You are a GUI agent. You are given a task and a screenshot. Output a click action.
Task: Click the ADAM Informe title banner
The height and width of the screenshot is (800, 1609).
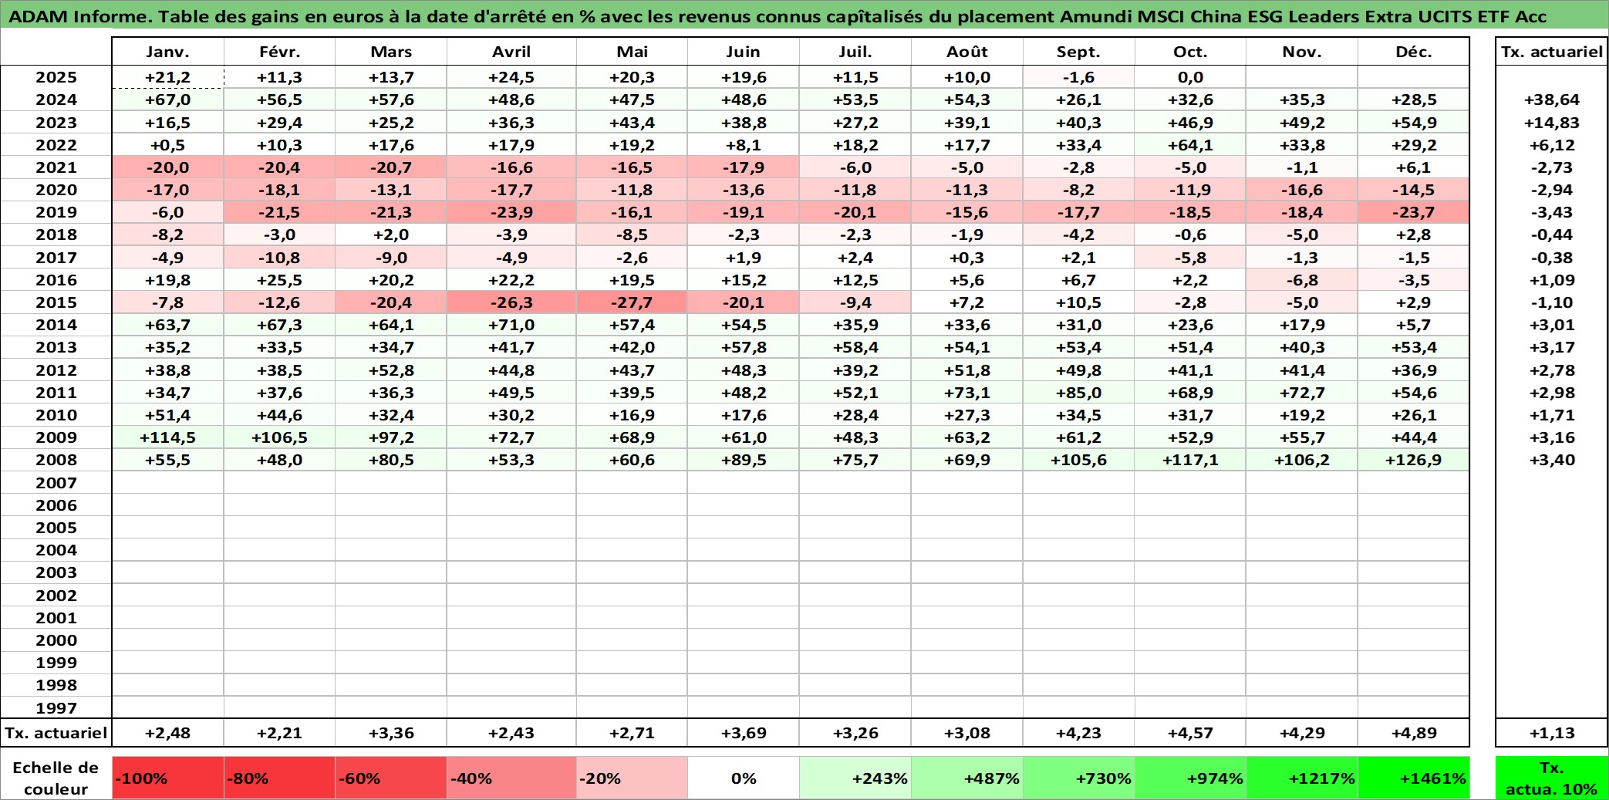pyautogui.click(x=804, y=15)
